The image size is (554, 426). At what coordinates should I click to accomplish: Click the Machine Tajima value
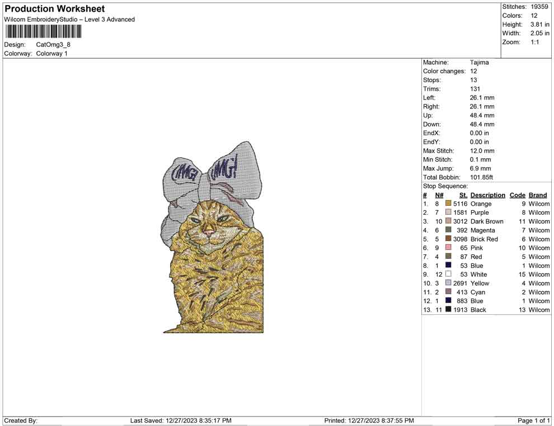479,62
